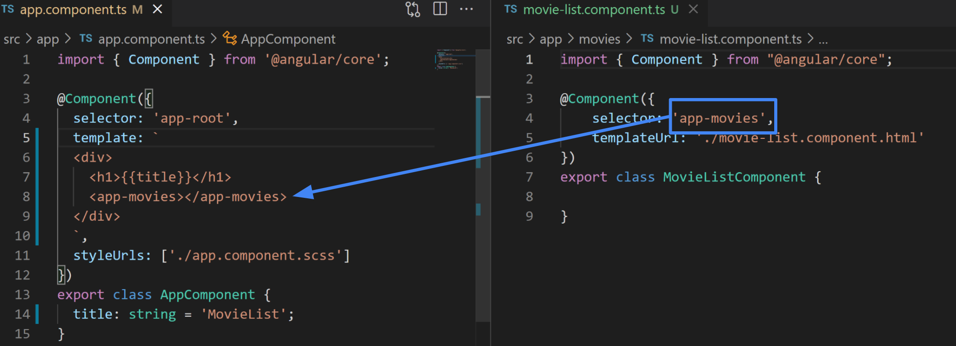The height and width of the screenshot is (346, 956).
Task: Close the movie-list.component.ts tab
Action: (x=693, y=9)
